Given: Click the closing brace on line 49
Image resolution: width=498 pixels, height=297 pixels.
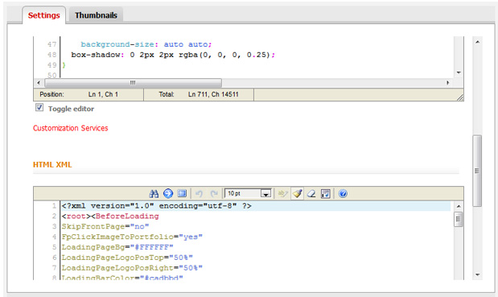Looking at the screenshot, I should click(x=64, y=65).
